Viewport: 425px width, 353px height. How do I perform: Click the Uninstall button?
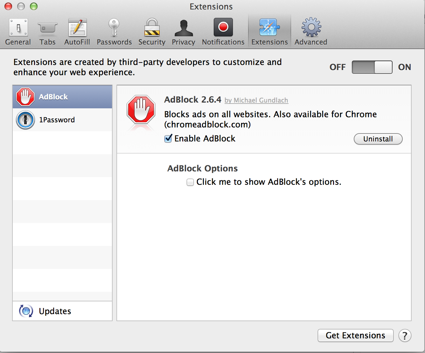(x=378, y=139)
